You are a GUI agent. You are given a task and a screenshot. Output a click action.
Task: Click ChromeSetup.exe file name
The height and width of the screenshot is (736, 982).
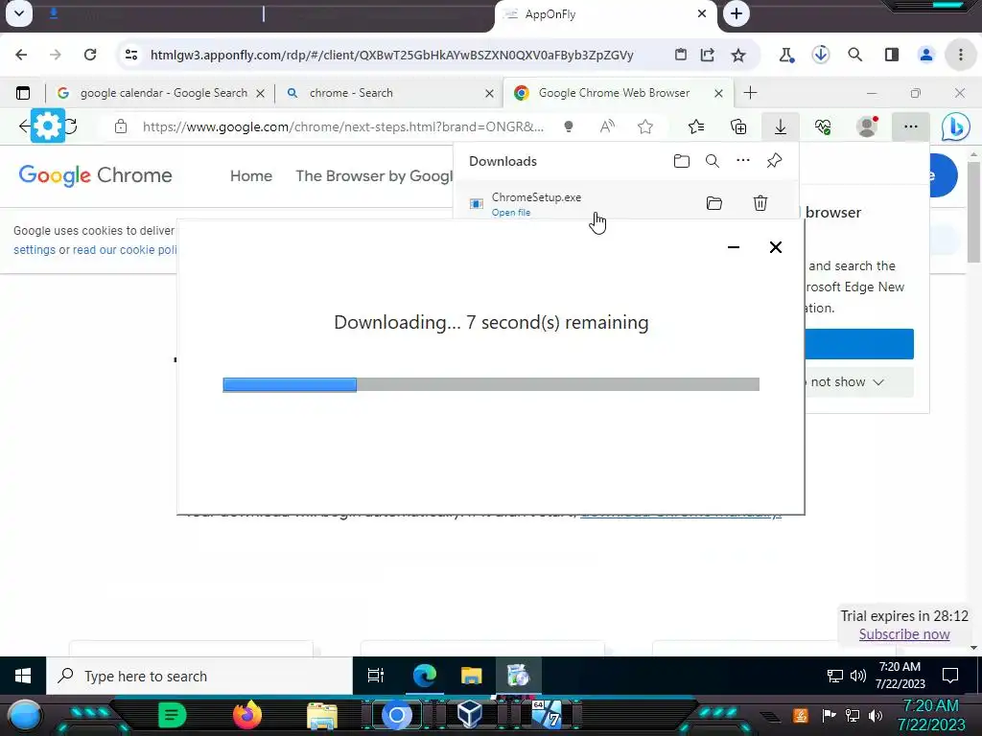(536, 197)
